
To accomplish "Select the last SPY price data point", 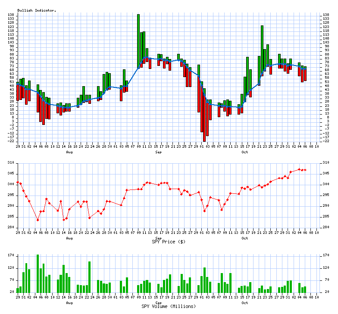I will [305, 170].
